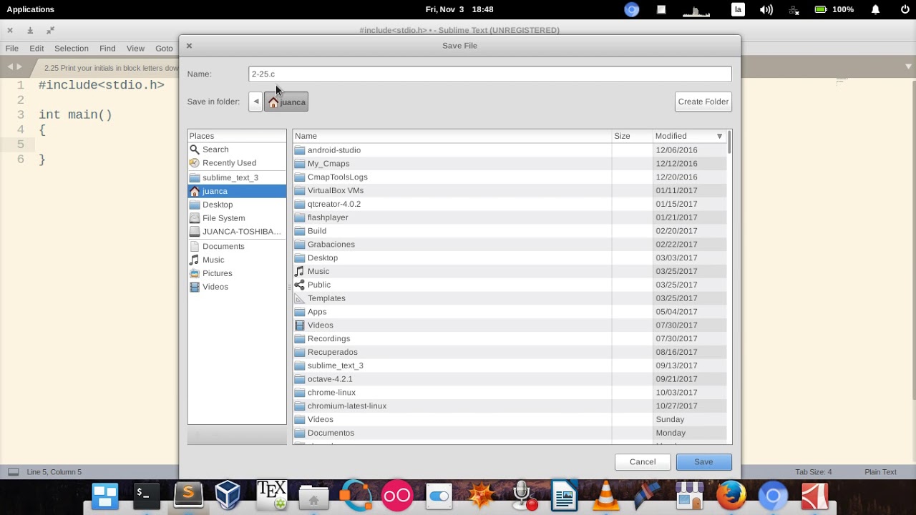Sort the file list by Size

[x=632, y=136]
